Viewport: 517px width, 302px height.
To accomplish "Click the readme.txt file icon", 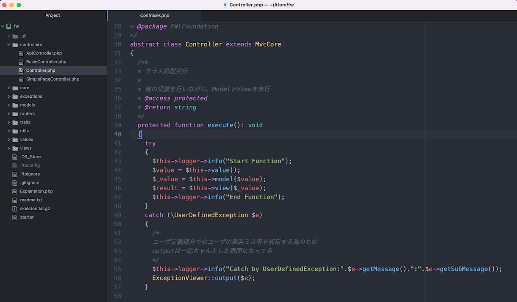I will [15, 200].
